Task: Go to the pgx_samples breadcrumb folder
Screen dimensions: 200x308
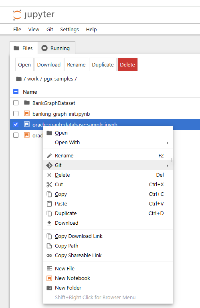Action: [x=59, y=79]
